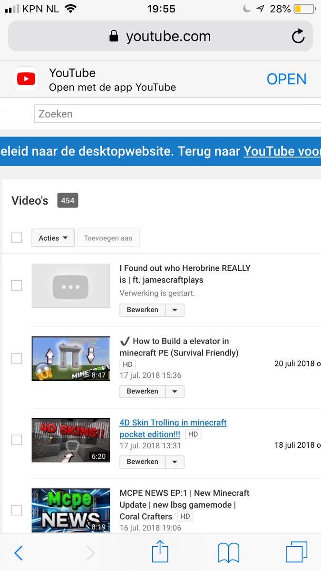Expand Bewerken arrow for elevator video
321x571 pixels.
175,391
